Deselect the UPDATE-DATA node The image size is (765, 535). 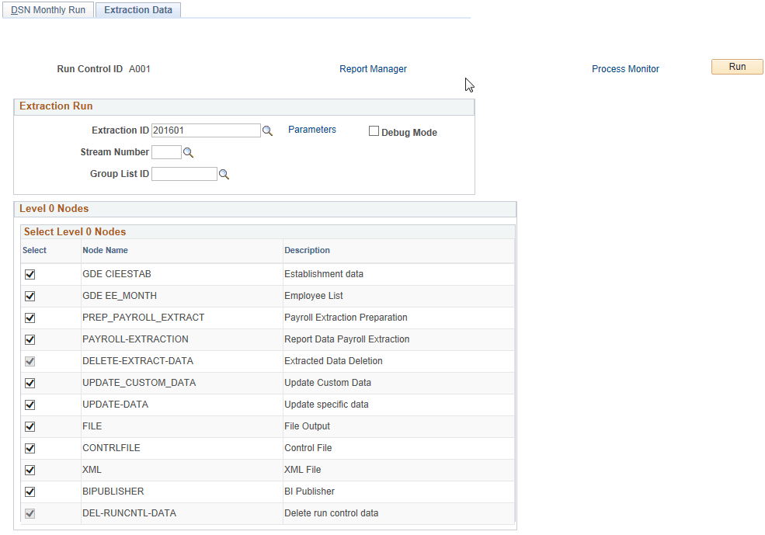click(x=30, y=405)
